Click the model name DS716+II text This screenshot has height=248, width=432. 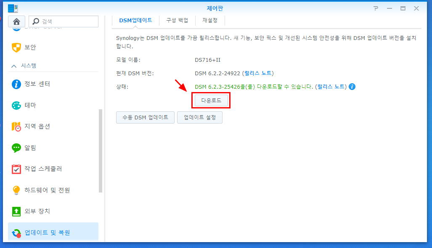tap(207, 60)
